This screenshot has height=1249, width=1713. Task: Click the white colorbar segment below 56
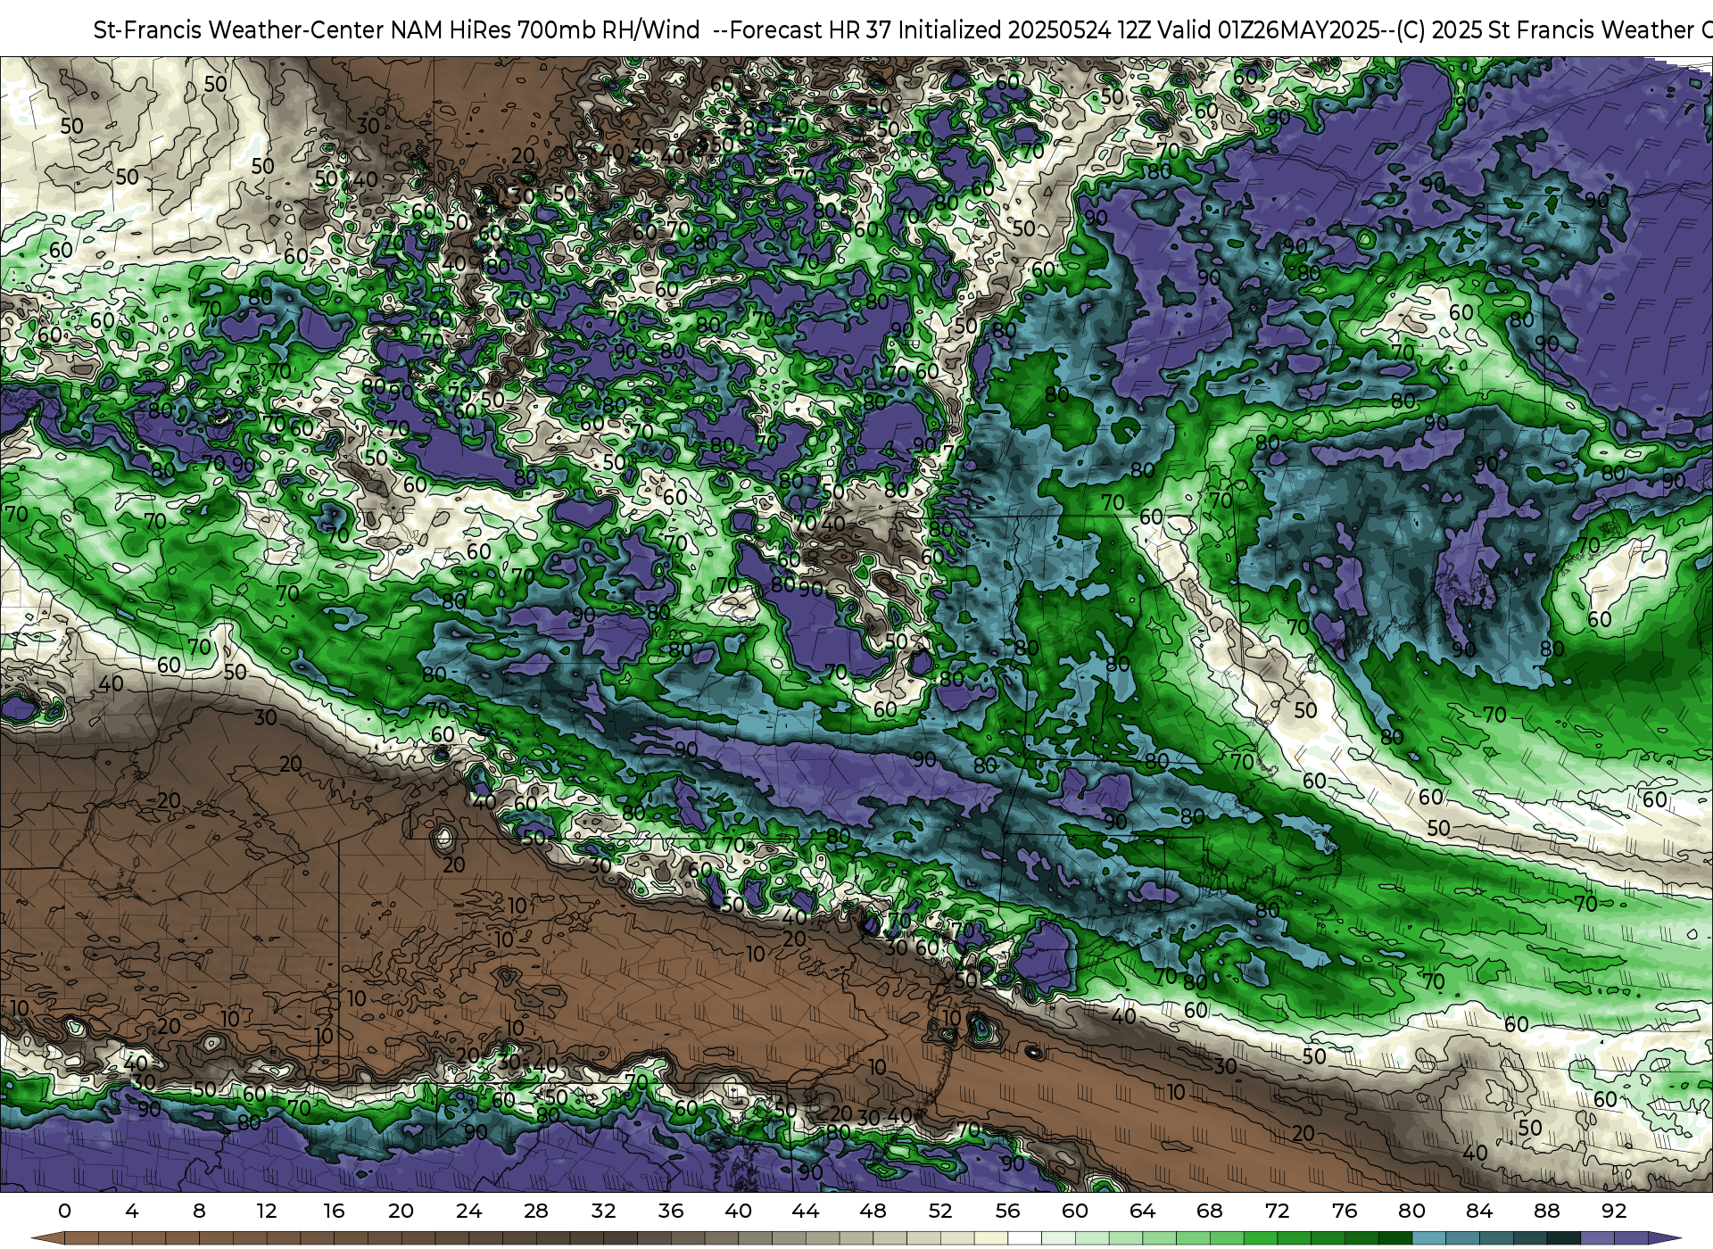click(1025, 1238)
